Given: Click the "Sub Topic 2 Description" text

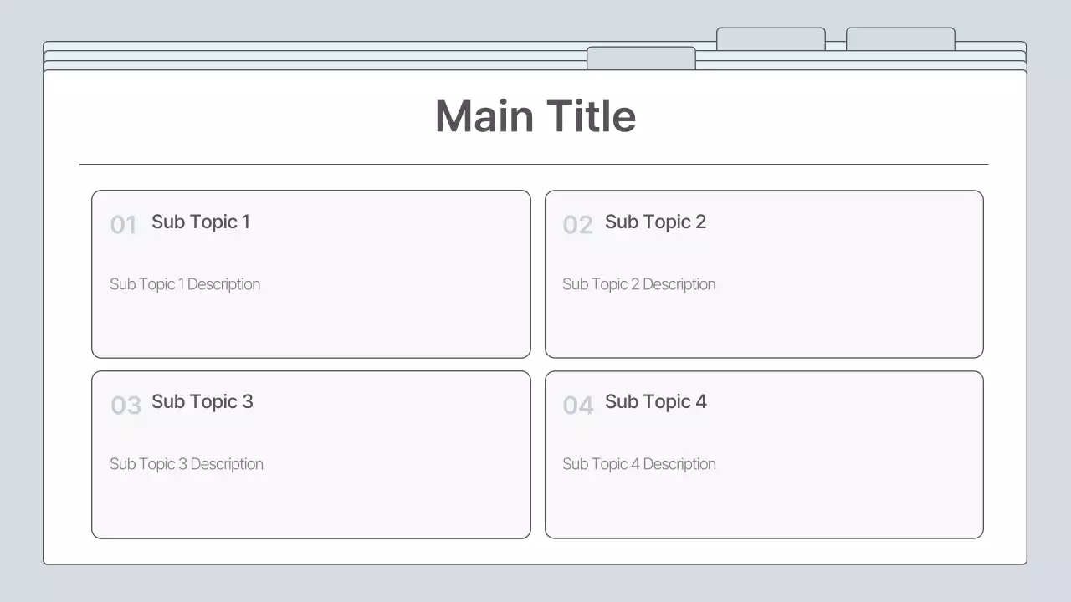Looking at the screenshot, I should coord(638,284).
